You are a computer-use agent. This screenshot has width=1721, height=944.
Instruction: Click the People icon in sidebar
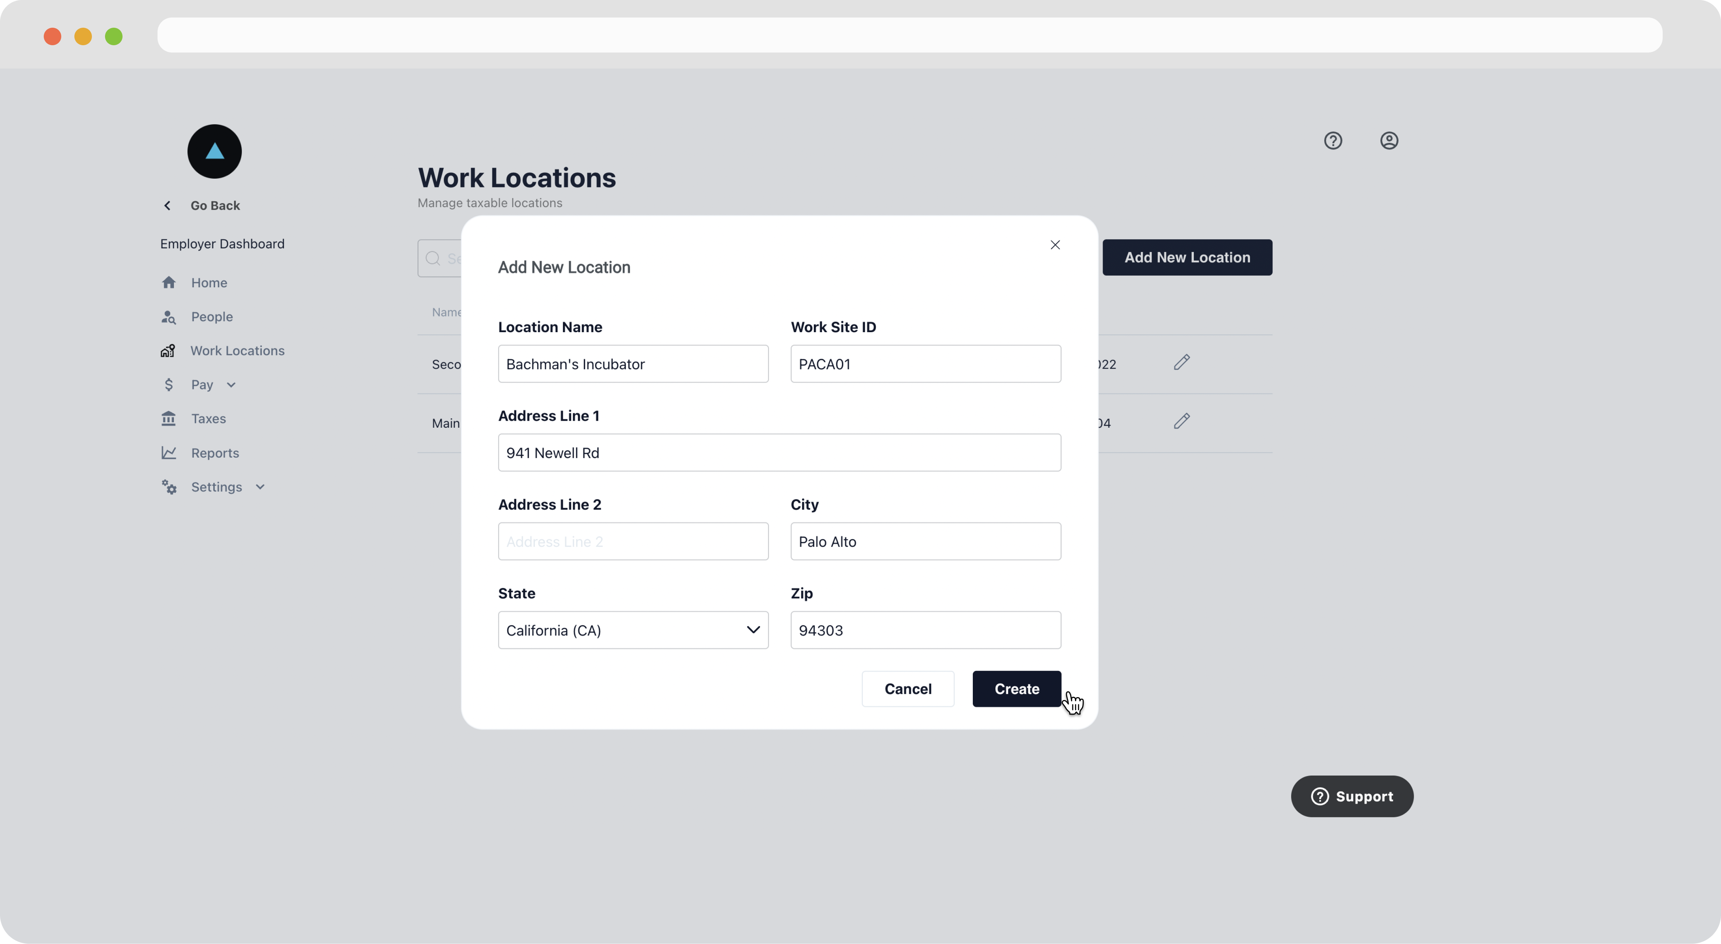[x=168, y=316]
